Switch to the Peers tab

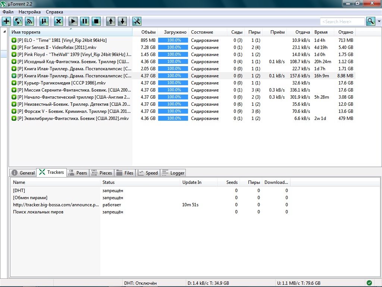click(x=78, y=173)
